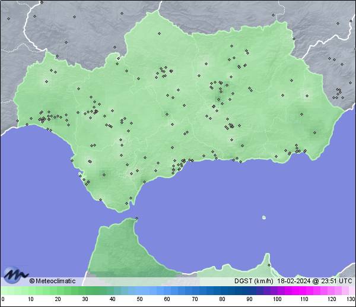
Task: Click the light blue color band above 50
Action: pyautogui.click(x=139, y=290)
